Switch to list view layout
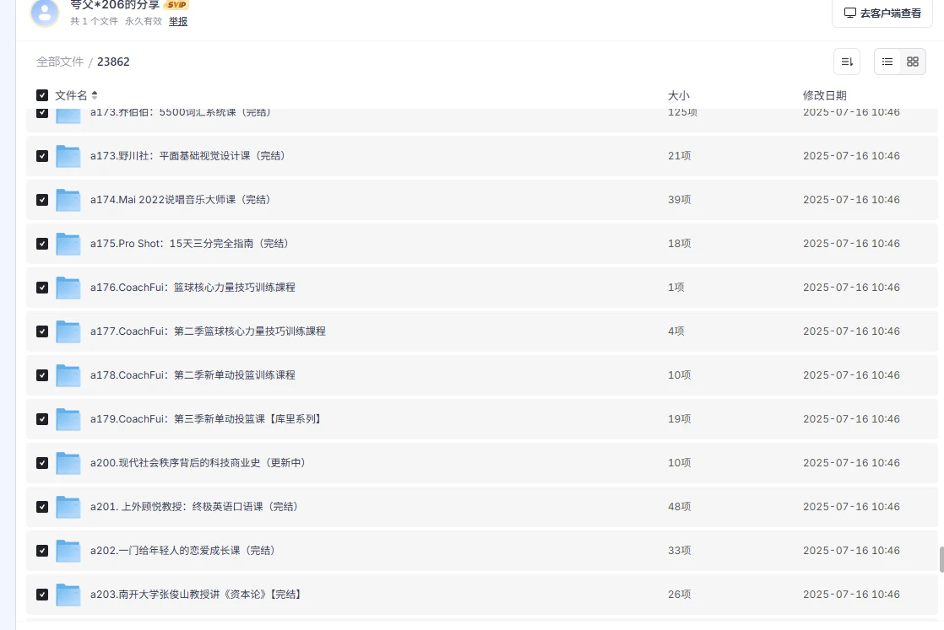 pyautogui.click(x=887, y=62)
